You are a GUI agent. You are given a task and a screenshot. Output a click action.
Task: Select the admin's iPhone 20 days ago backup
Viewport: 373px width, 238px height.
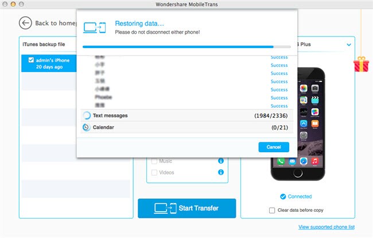49,64
